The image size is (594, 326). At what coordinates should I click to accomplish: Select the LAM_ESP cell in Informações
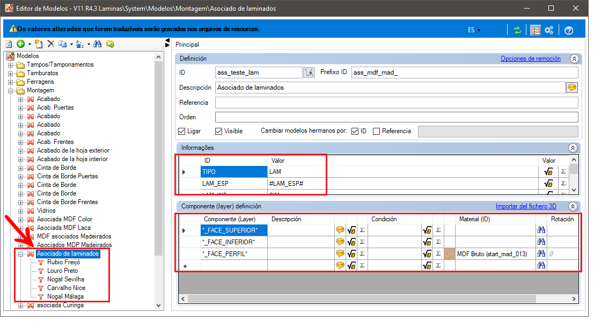234,184
